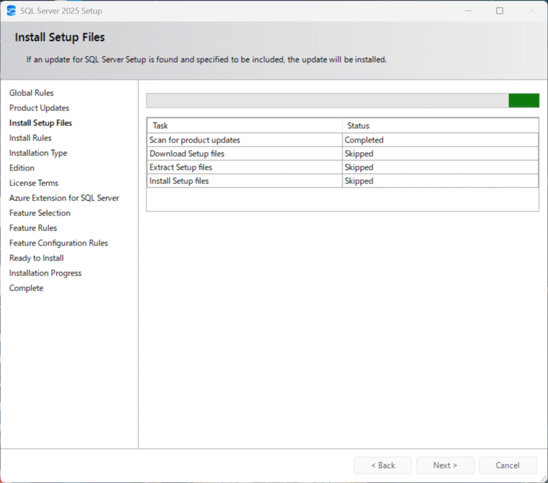The width and height of the screenshot is (548, 483).
Task: Click the < Back button
Action: tap(383, 465)
